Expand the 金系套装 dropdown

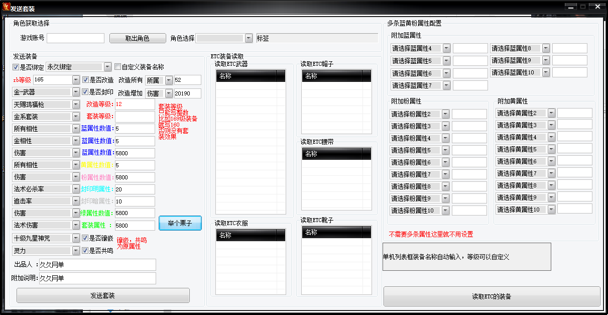coord(76,117)
